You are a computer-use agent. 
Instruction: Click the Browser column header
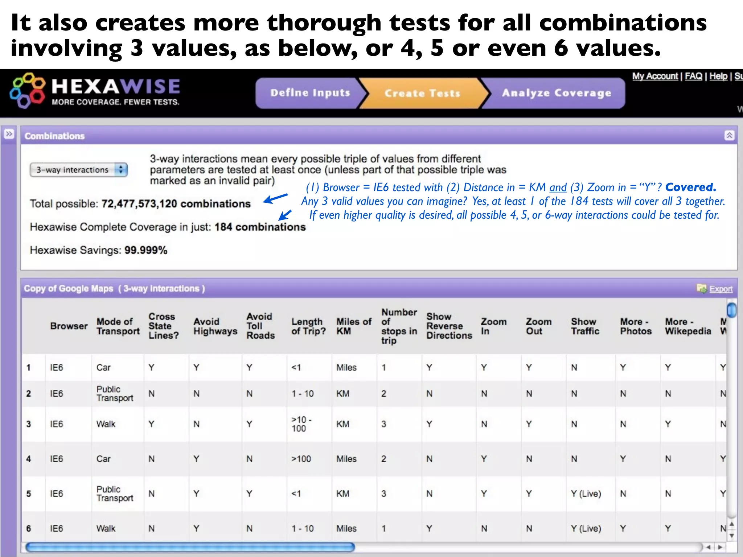(x=69, y=326)
